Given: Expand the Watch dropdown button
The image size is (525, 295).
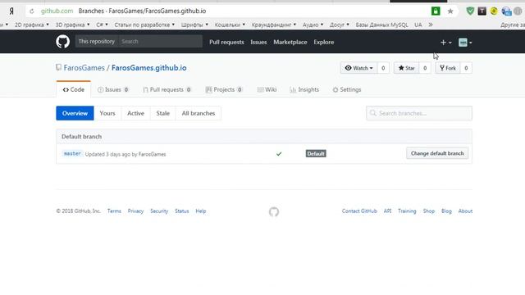Looking at the screenshot, I should (x=358, y=68).
